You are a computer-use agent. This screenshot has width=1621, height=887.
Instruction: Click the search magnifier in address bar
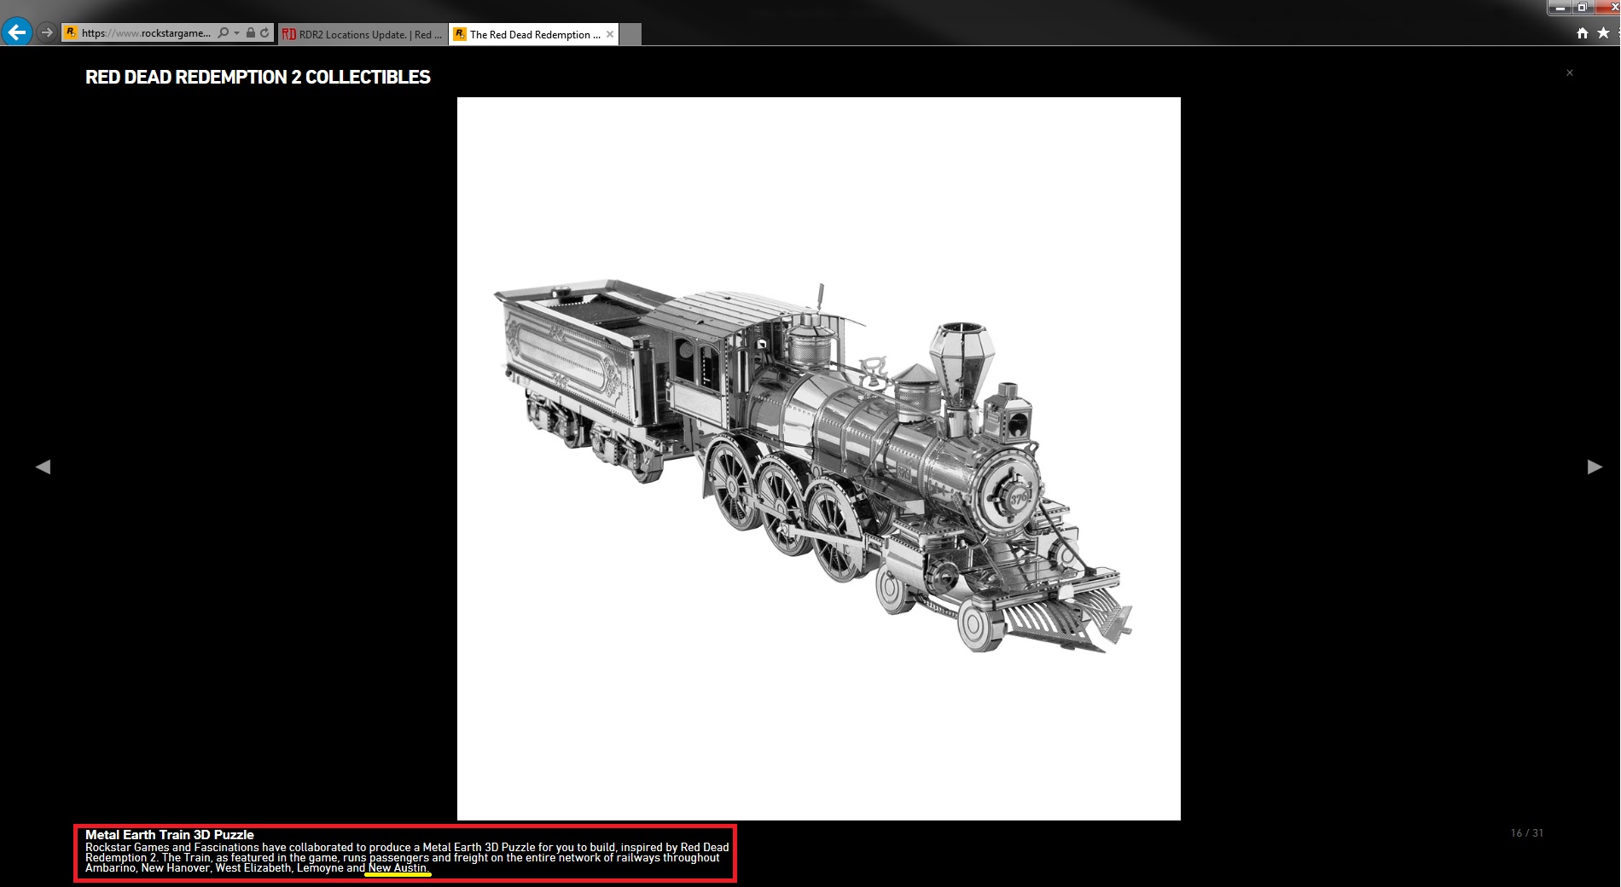223,33
